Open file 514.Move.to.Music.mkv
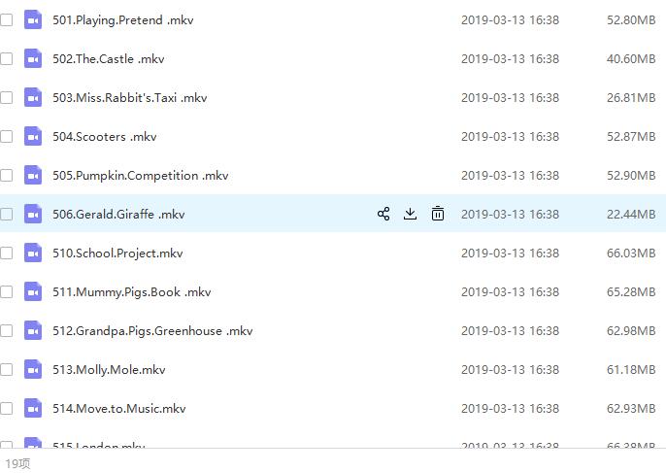Screen dimensions: 666x473 pos(118,408)
